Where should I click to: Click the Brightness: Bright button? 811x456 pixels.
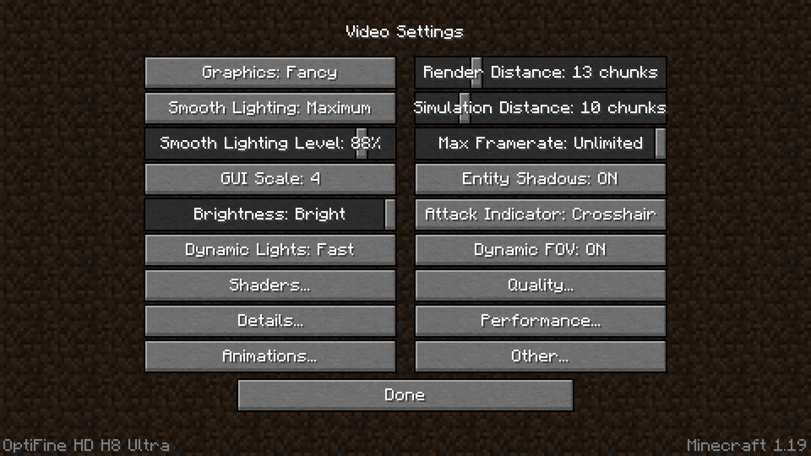(270, 214)
